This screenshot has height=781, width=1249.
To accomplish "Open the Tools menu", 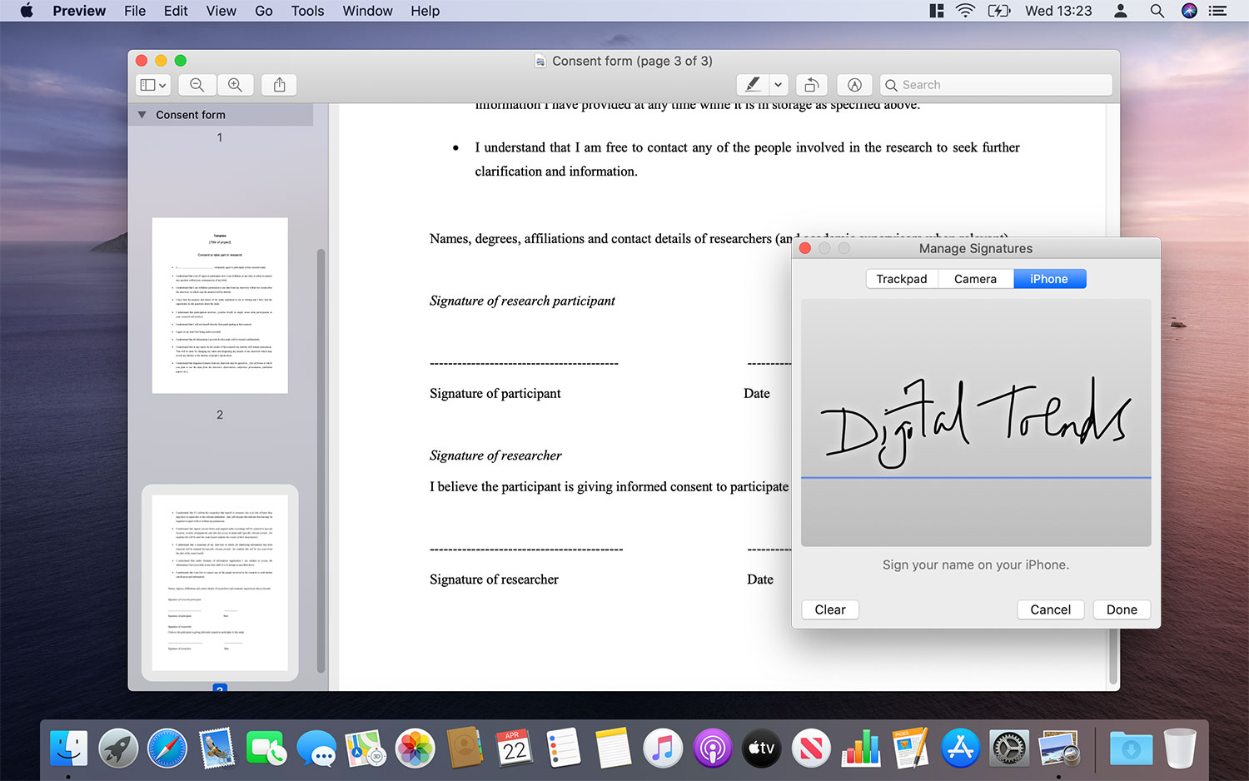I will click(307, 11).
